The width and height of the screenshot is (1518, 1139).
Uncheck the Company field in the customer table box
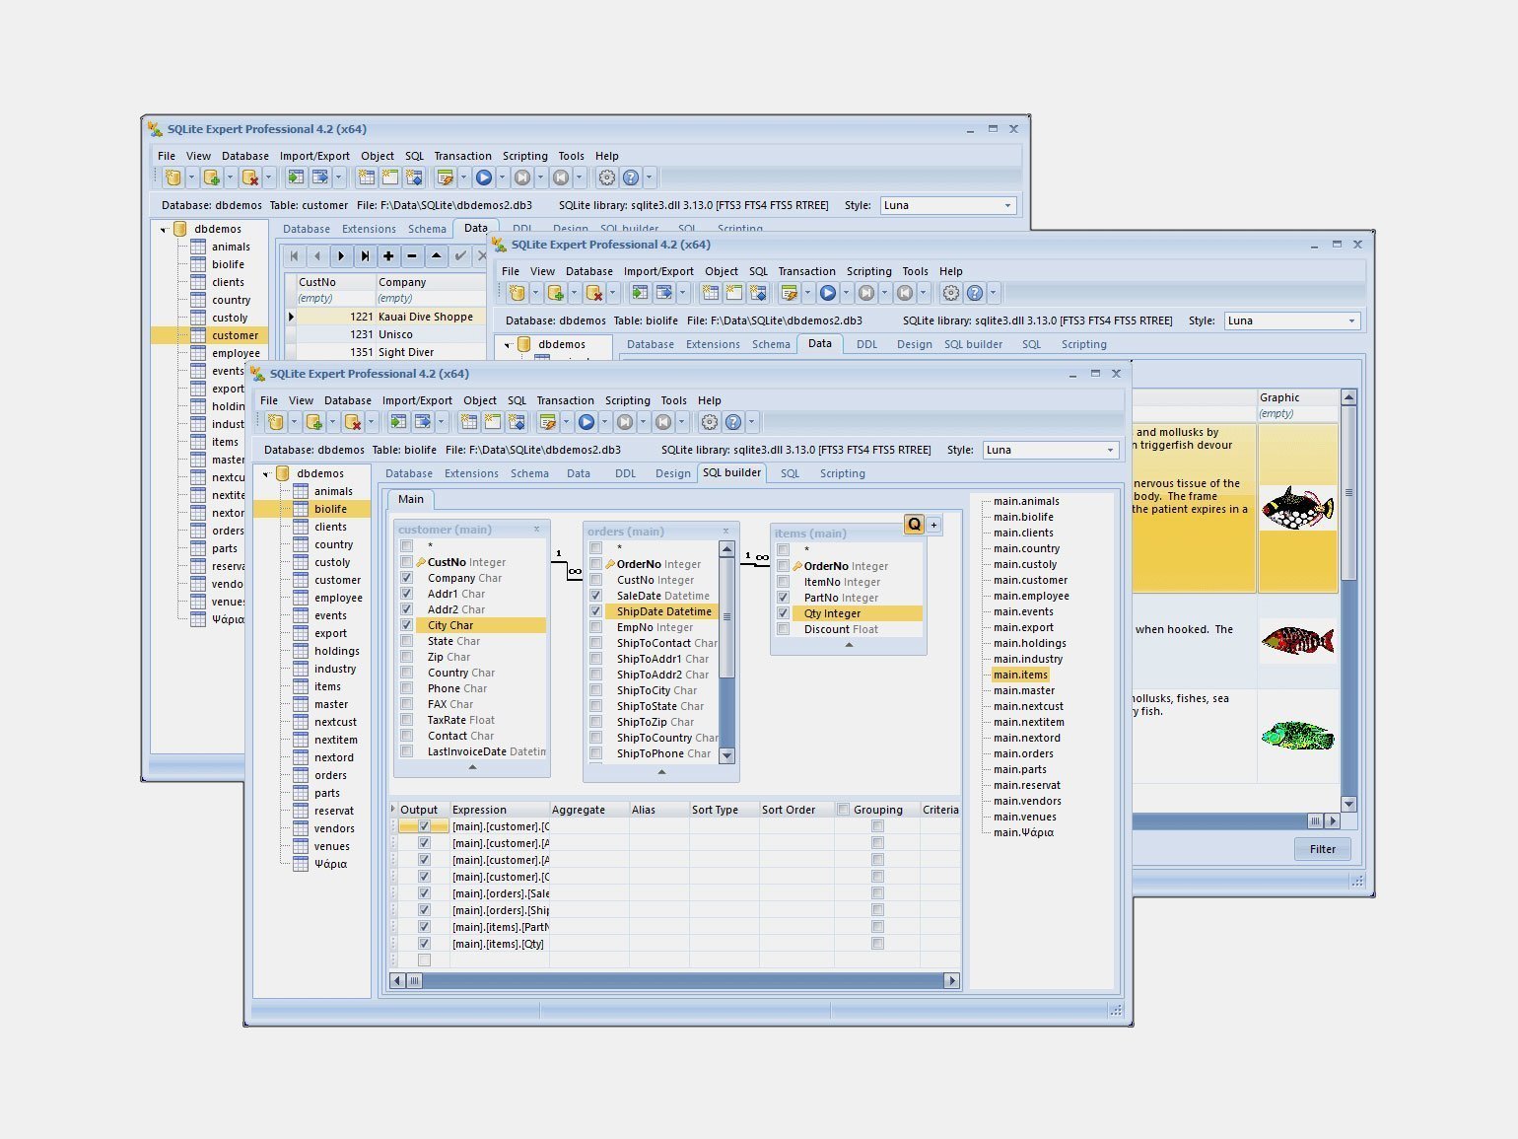[x=406, y=578]
